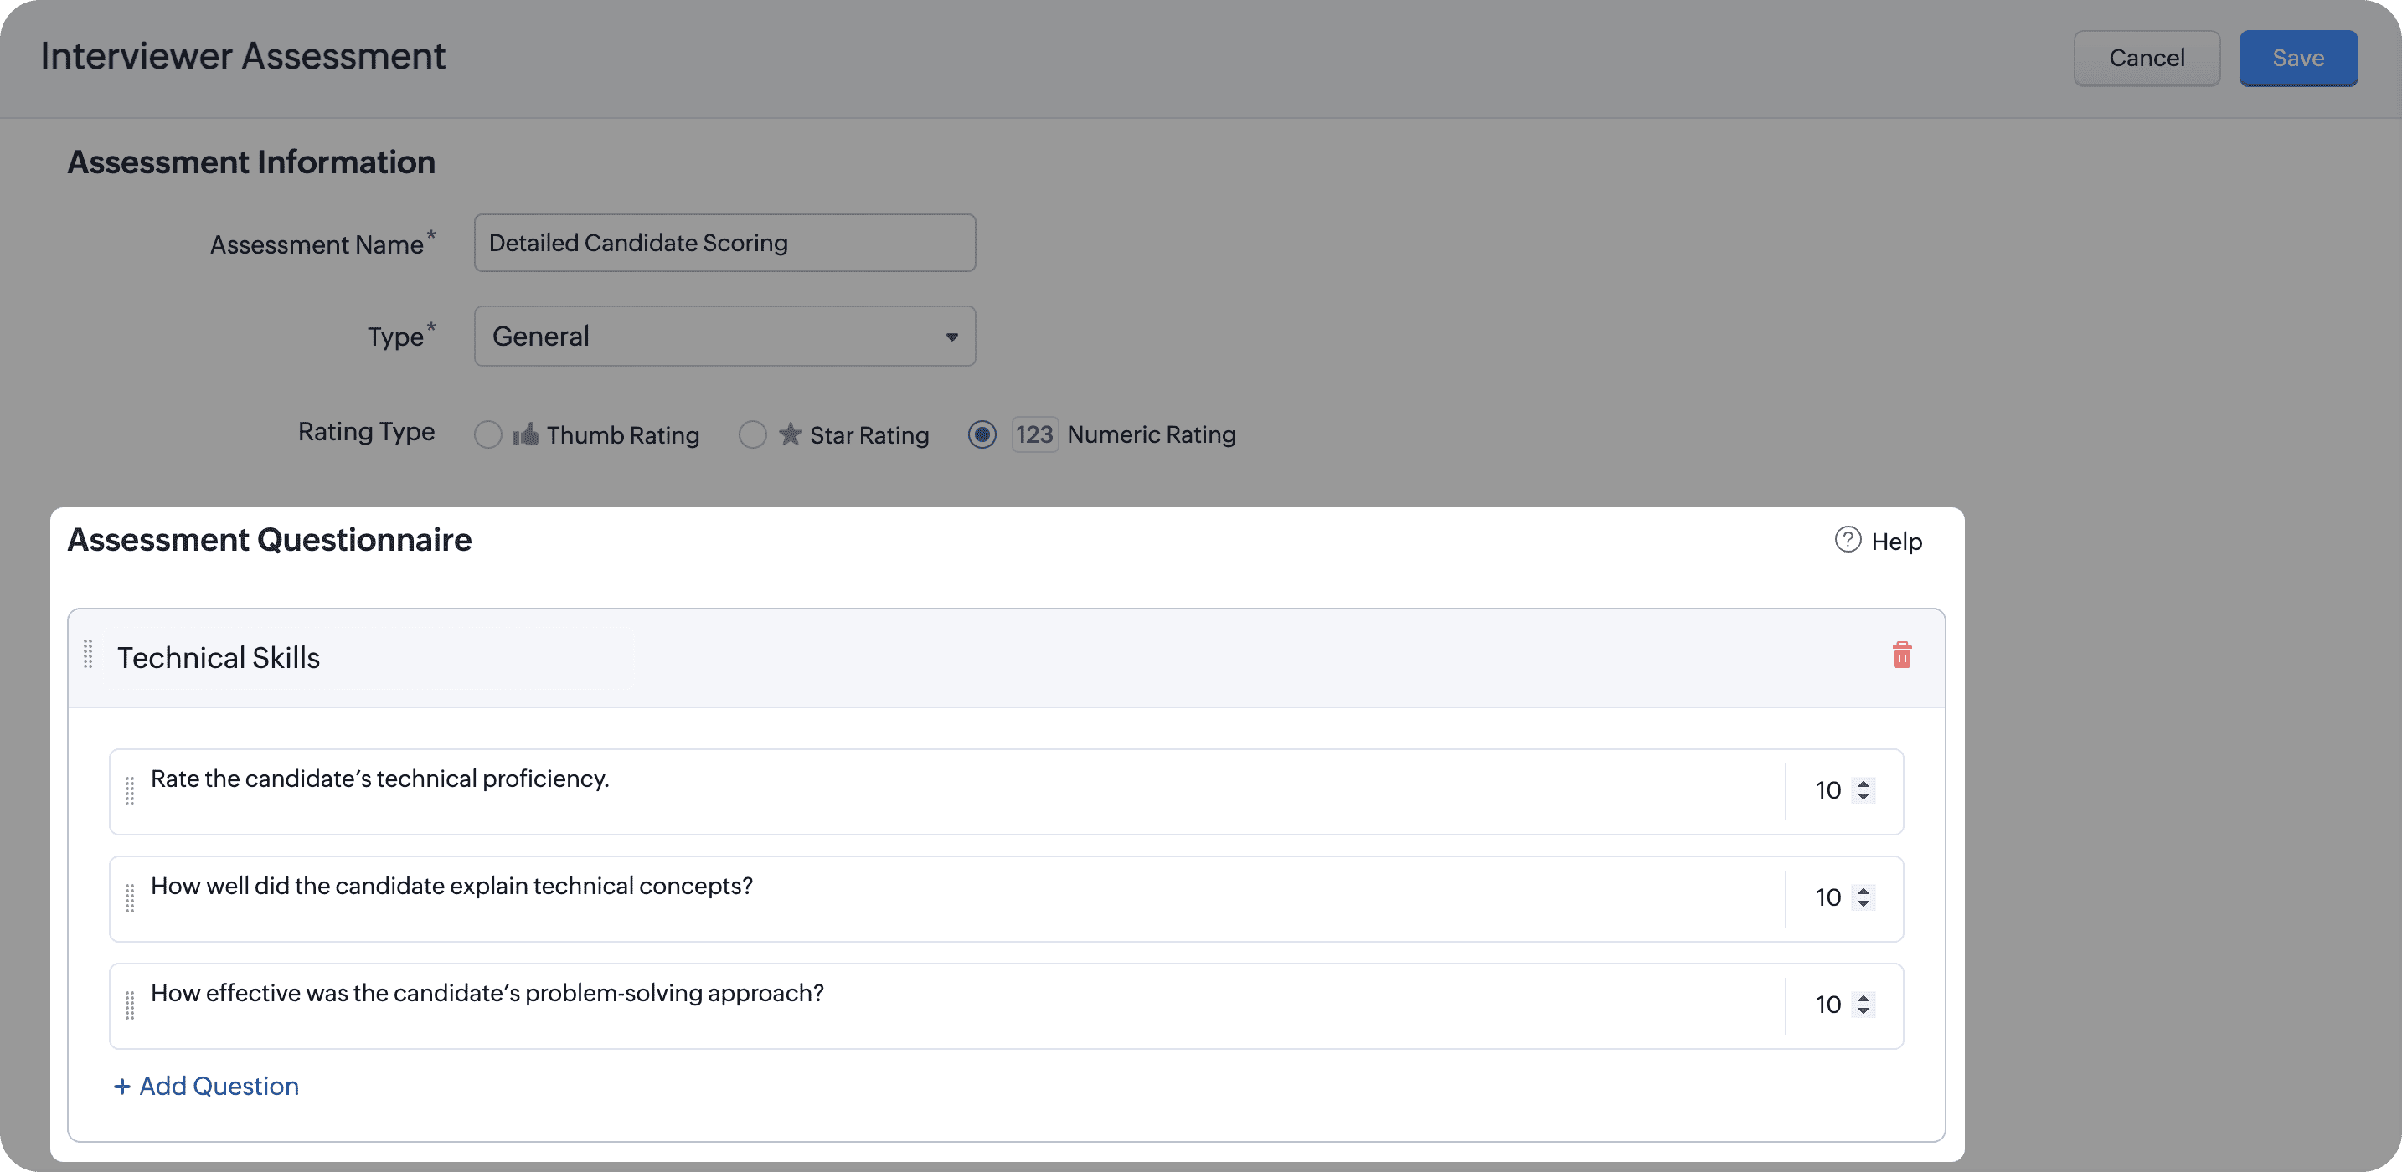Grab drag handle of technical proficiency question
Image resolution: width=2402 pixels, height=1172 pixels.
(x=130, y=790)
